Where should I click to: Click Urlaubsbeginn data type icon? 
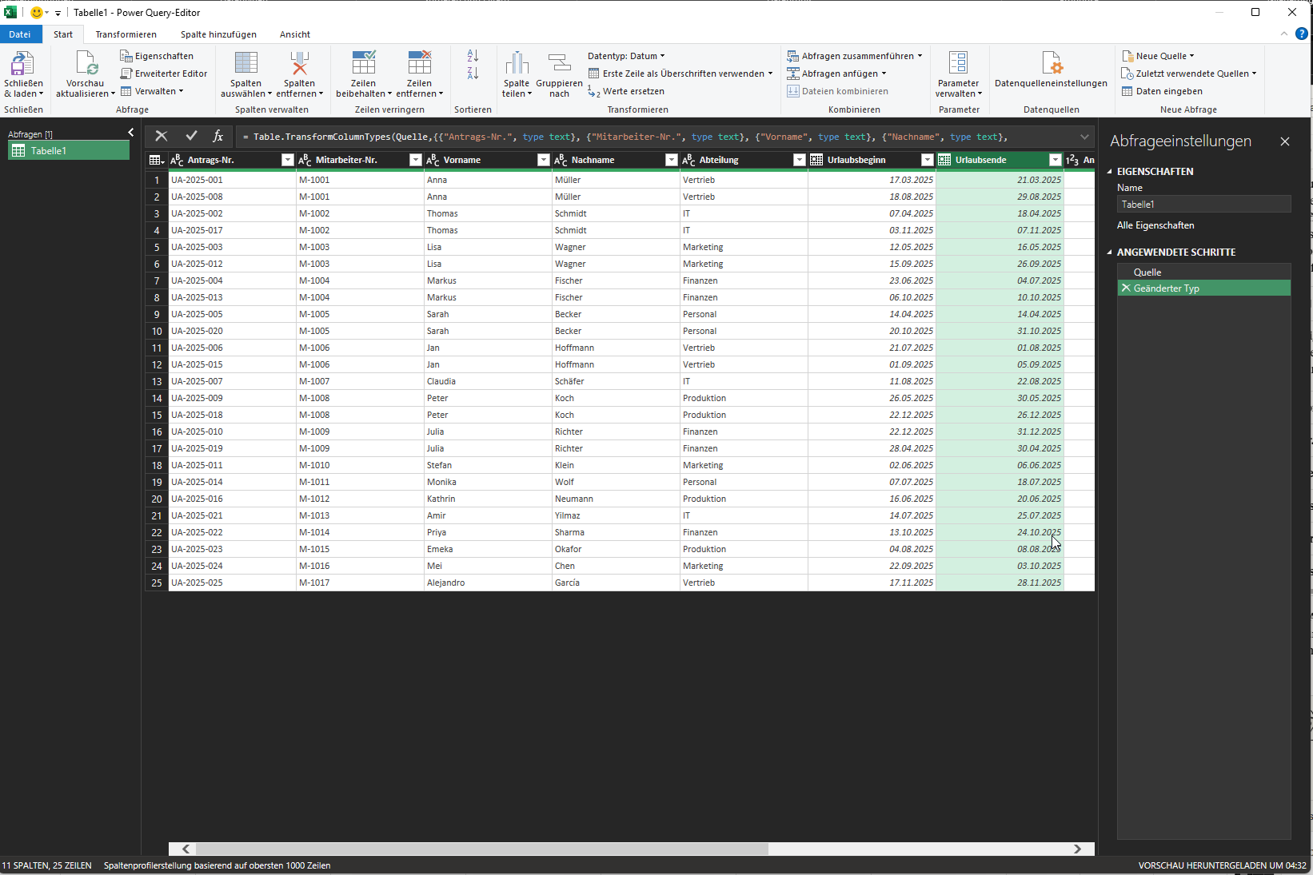(816, 160)
